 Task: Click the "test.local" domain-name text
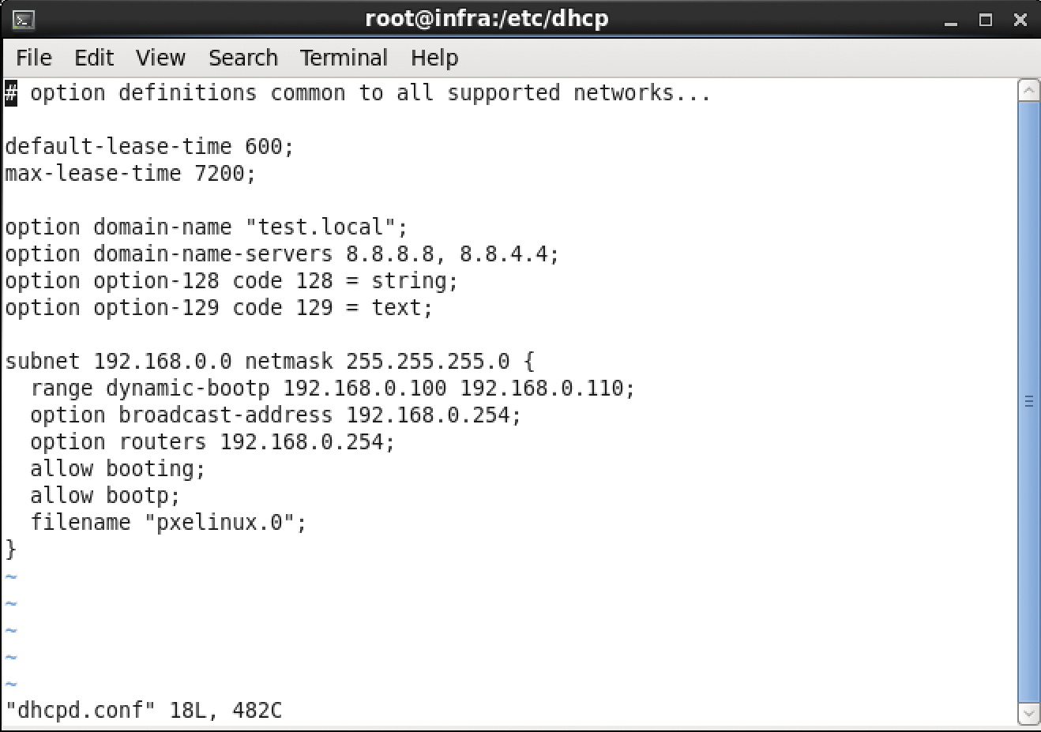pyautogui.click(x=320, y=227)
